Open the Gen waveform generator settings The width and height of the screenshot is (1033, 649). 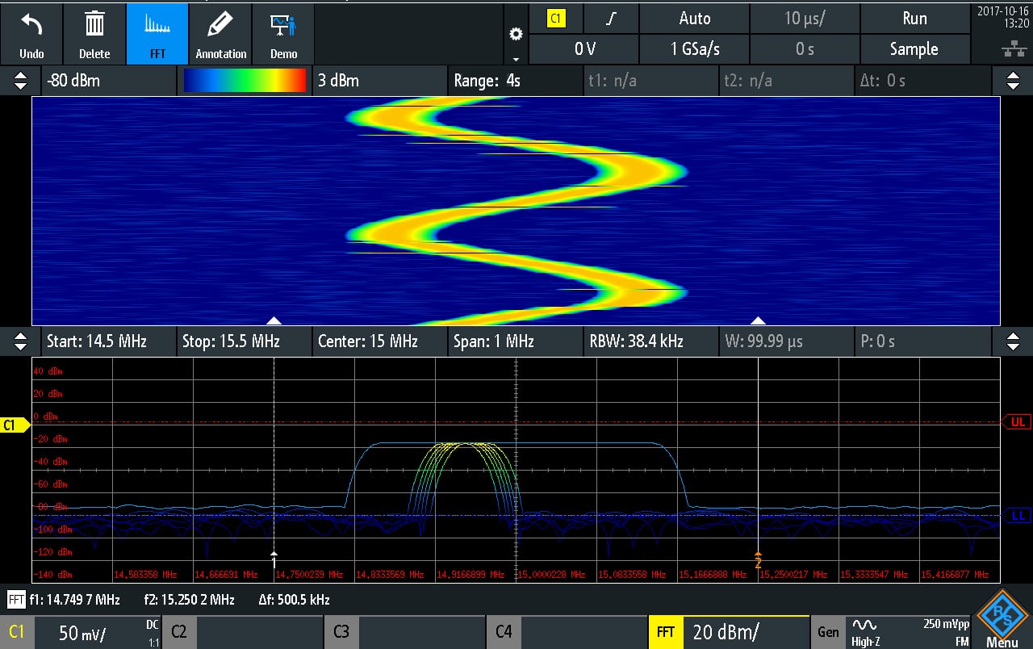[x=828, y=632]
